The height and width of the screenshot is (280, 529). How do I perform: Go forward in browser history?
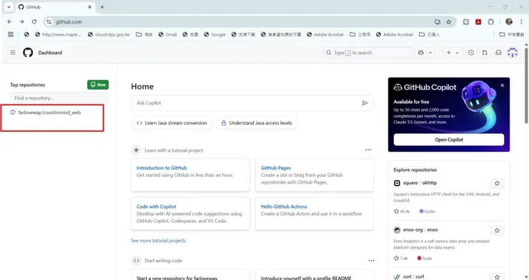point(21,21)
